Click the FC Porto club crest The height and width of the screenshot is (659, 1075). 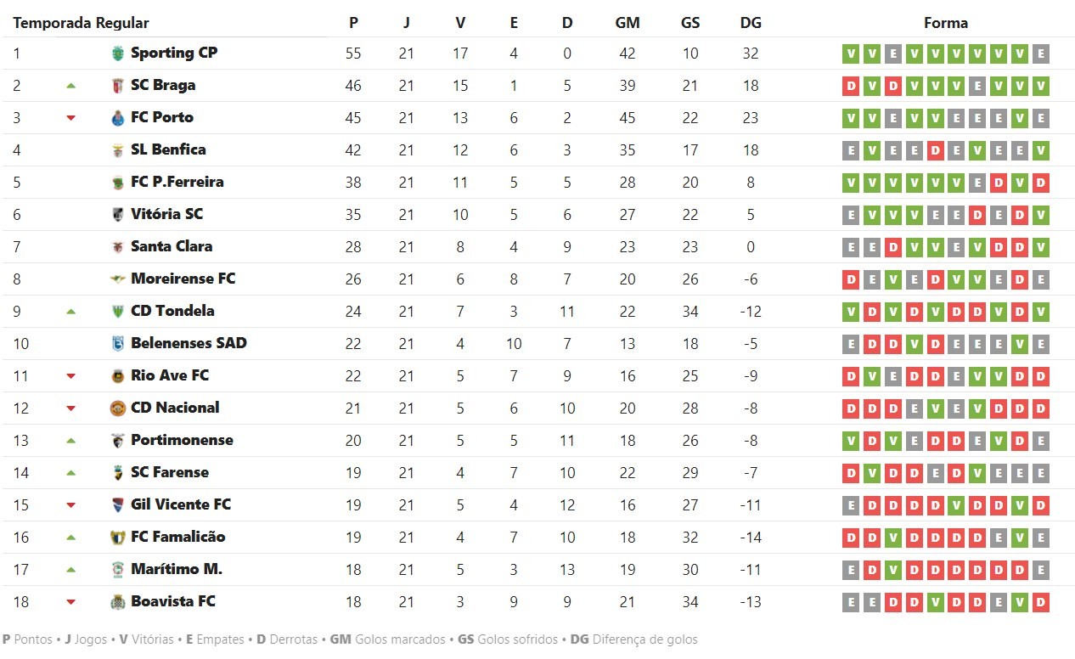tap(117, 118)
